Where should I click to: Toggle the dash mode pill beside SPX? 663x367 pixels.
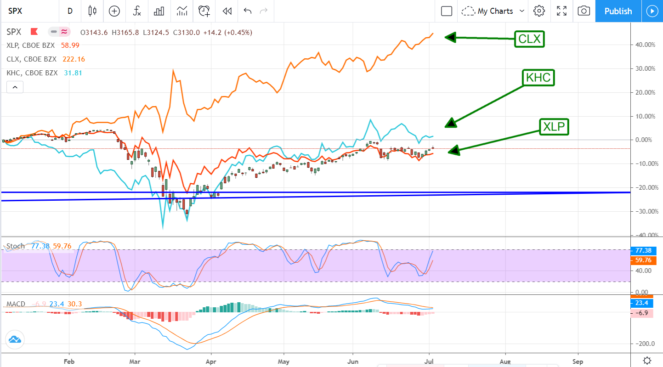(x=54, y=32)
